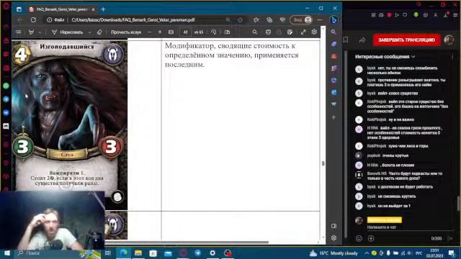Click the horizontal scrollbar of PDF
The height and width of the screenshot is (259, 461).
(x=187, y=242)
